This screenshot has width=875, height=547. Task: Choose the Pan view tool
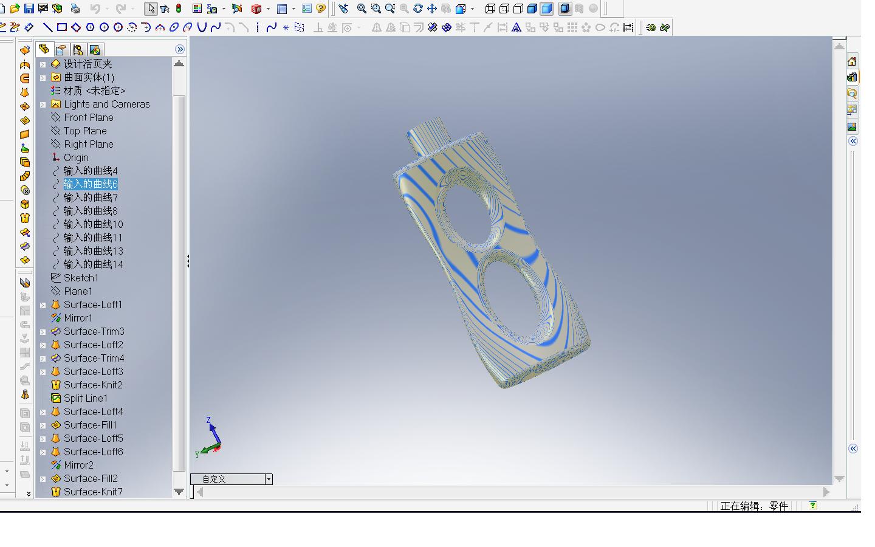point(431,9)
